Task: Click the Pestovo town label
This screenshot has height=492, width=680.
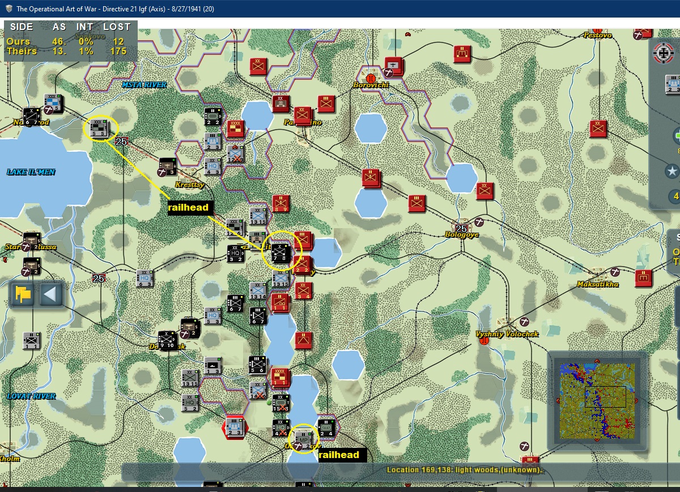Action: tap(598, 35)
